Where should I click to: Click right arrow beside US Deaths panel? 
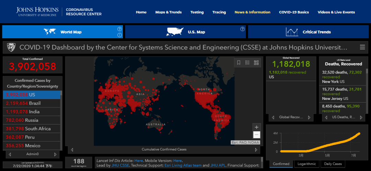[x=361, y=117]
